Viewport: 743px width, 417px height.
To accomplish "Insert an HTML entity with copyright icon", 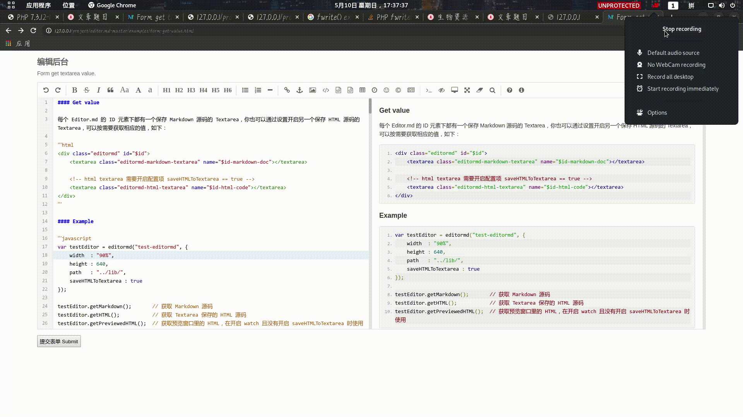I will coord(398,90).
